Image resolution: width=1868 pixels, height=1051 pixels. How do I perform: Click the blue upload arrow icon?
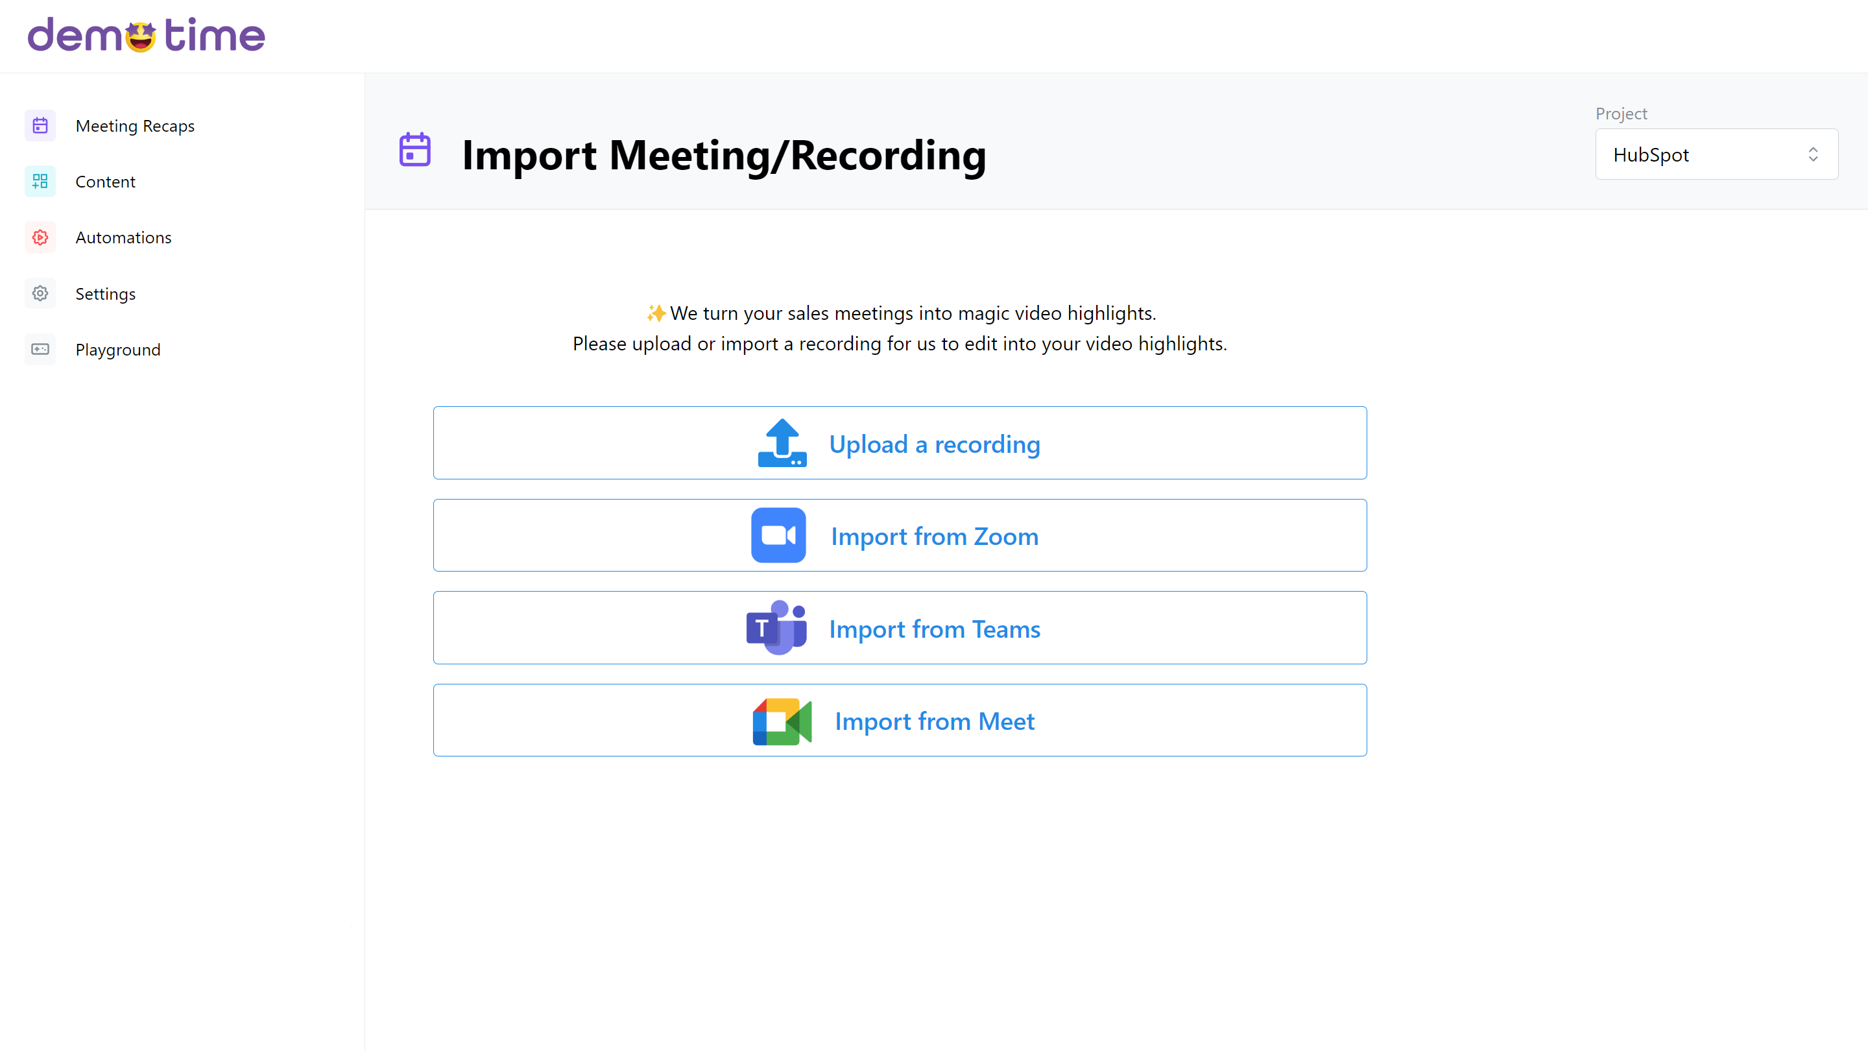(782, 442)
